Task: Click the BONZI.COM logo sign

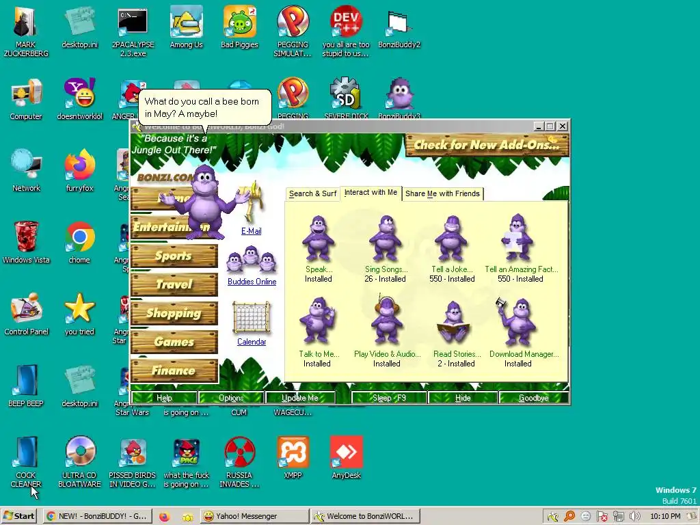Action: pyautogui.click(x=164, y=177)
